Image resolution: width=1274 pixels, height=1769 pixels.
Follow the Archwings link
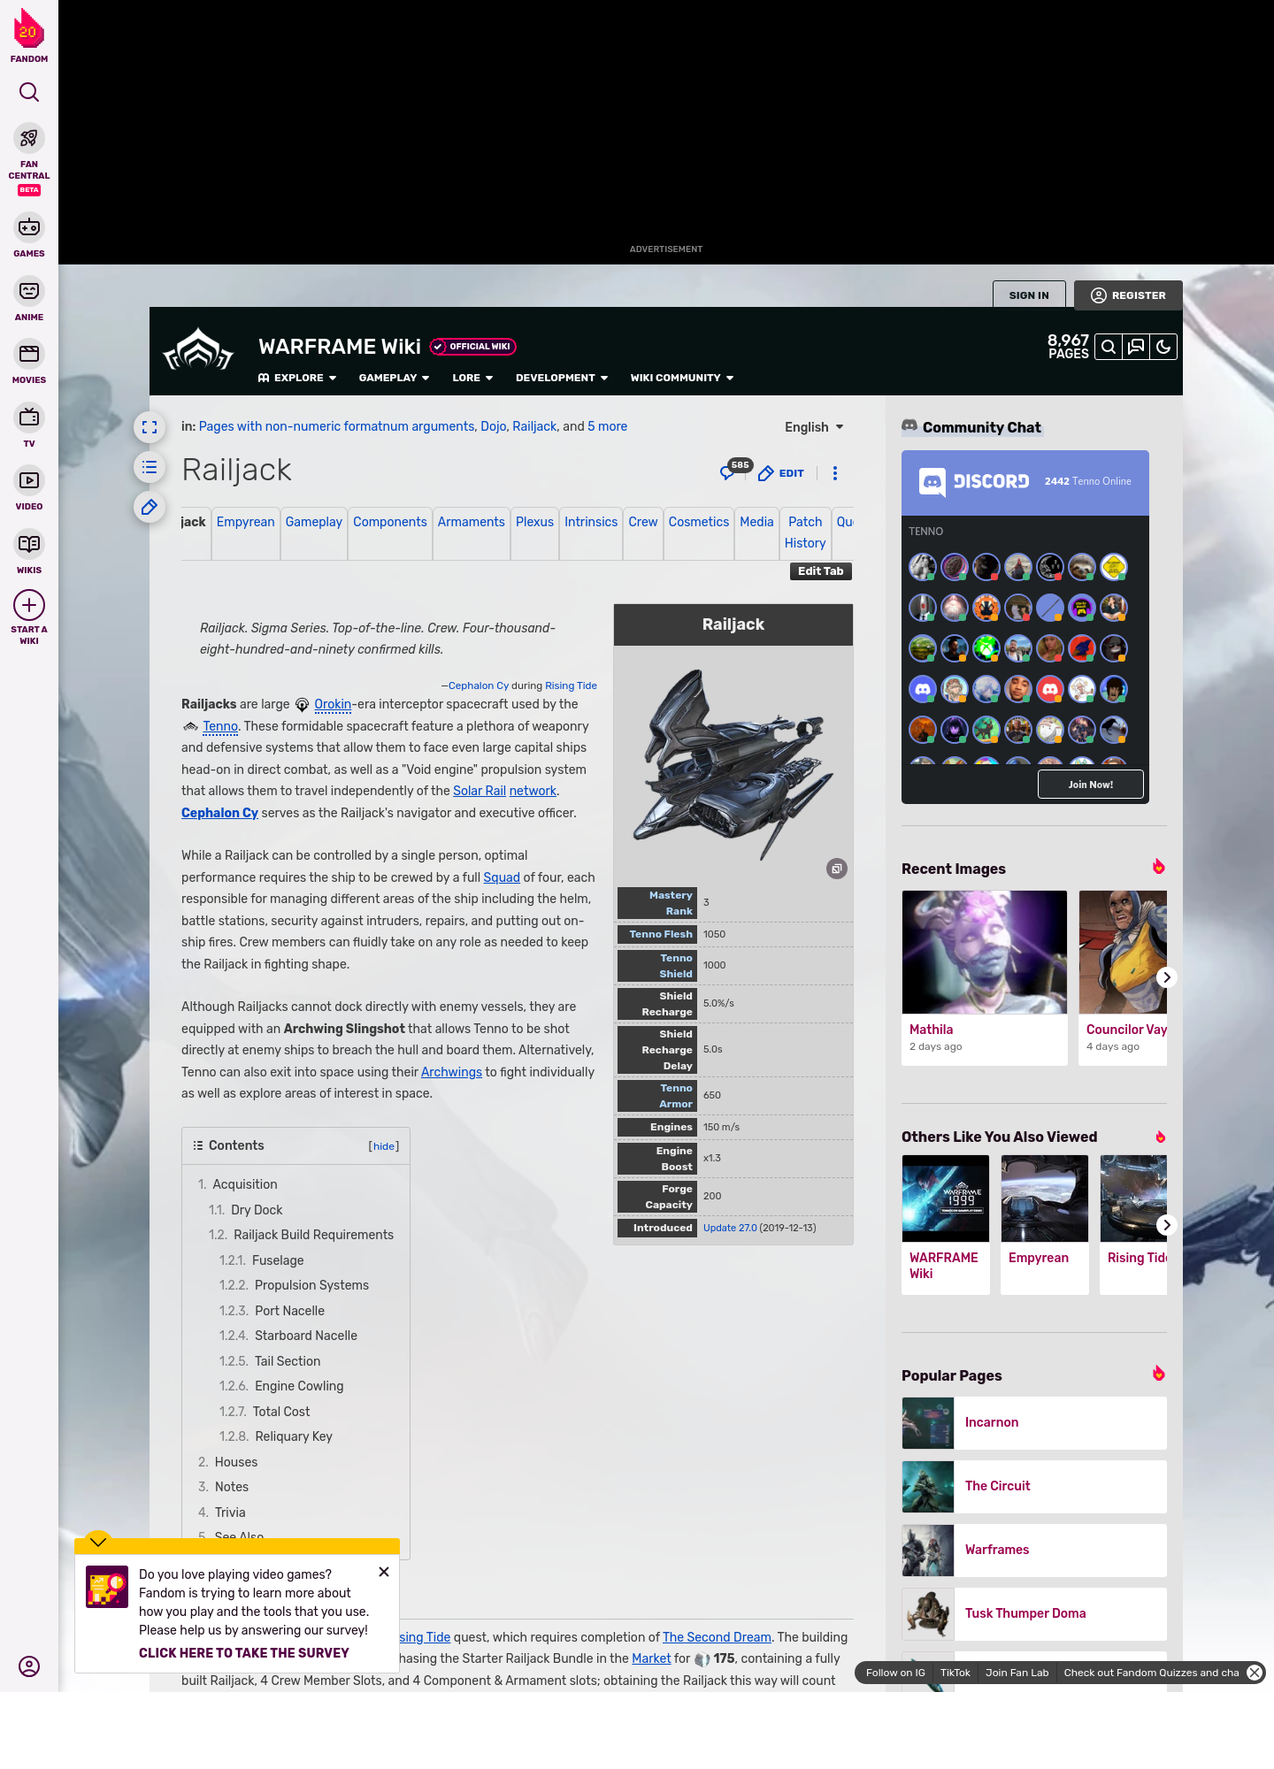point(451,1072)
